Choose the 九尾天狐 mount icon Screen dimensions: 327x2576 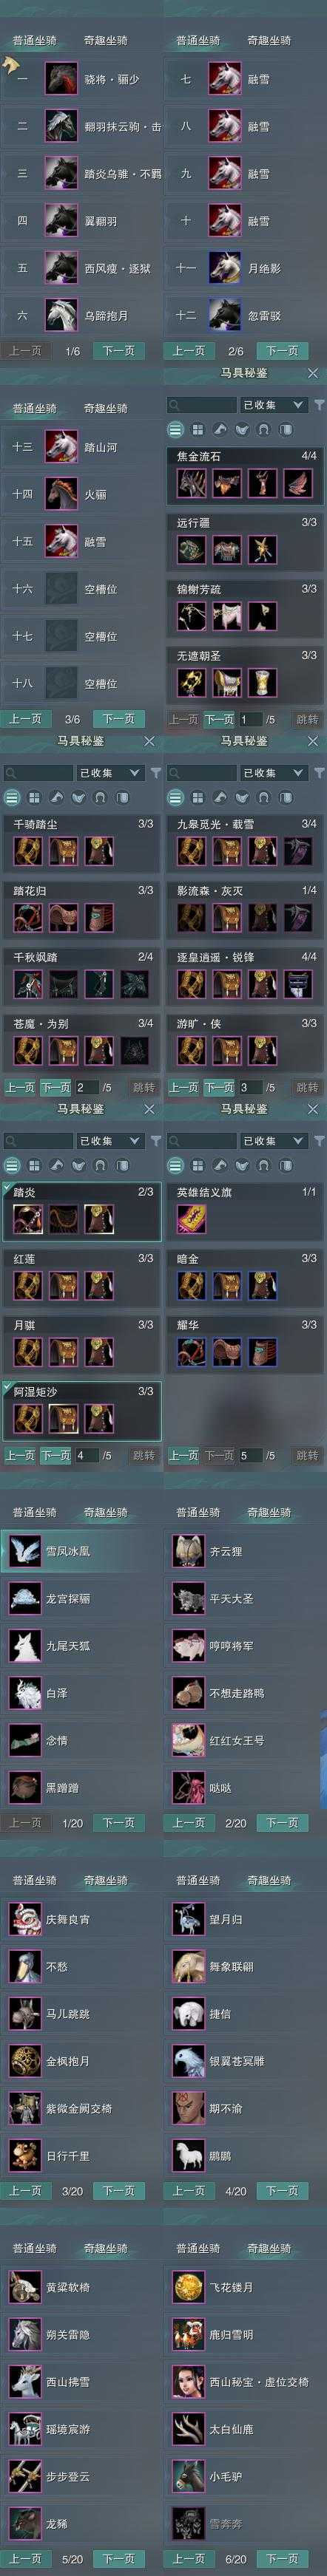pos(24,1646)
